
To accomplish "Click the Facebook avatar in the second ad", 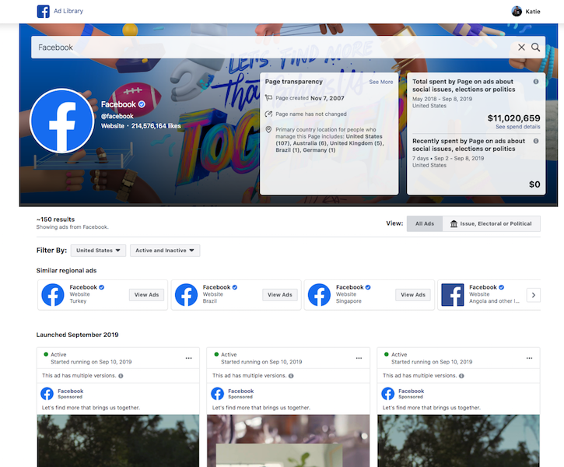I will 217,394.
